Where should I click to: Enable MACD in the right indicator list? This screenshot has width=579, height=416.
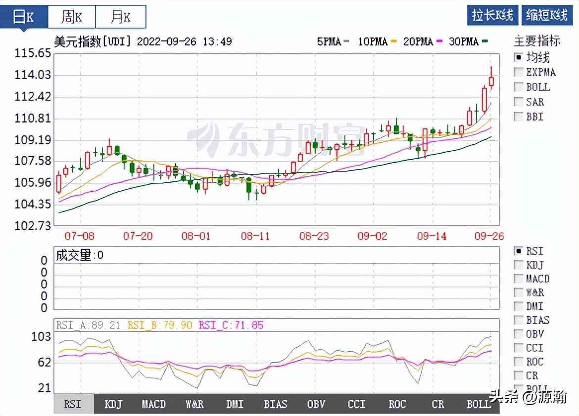pos(519,279)
